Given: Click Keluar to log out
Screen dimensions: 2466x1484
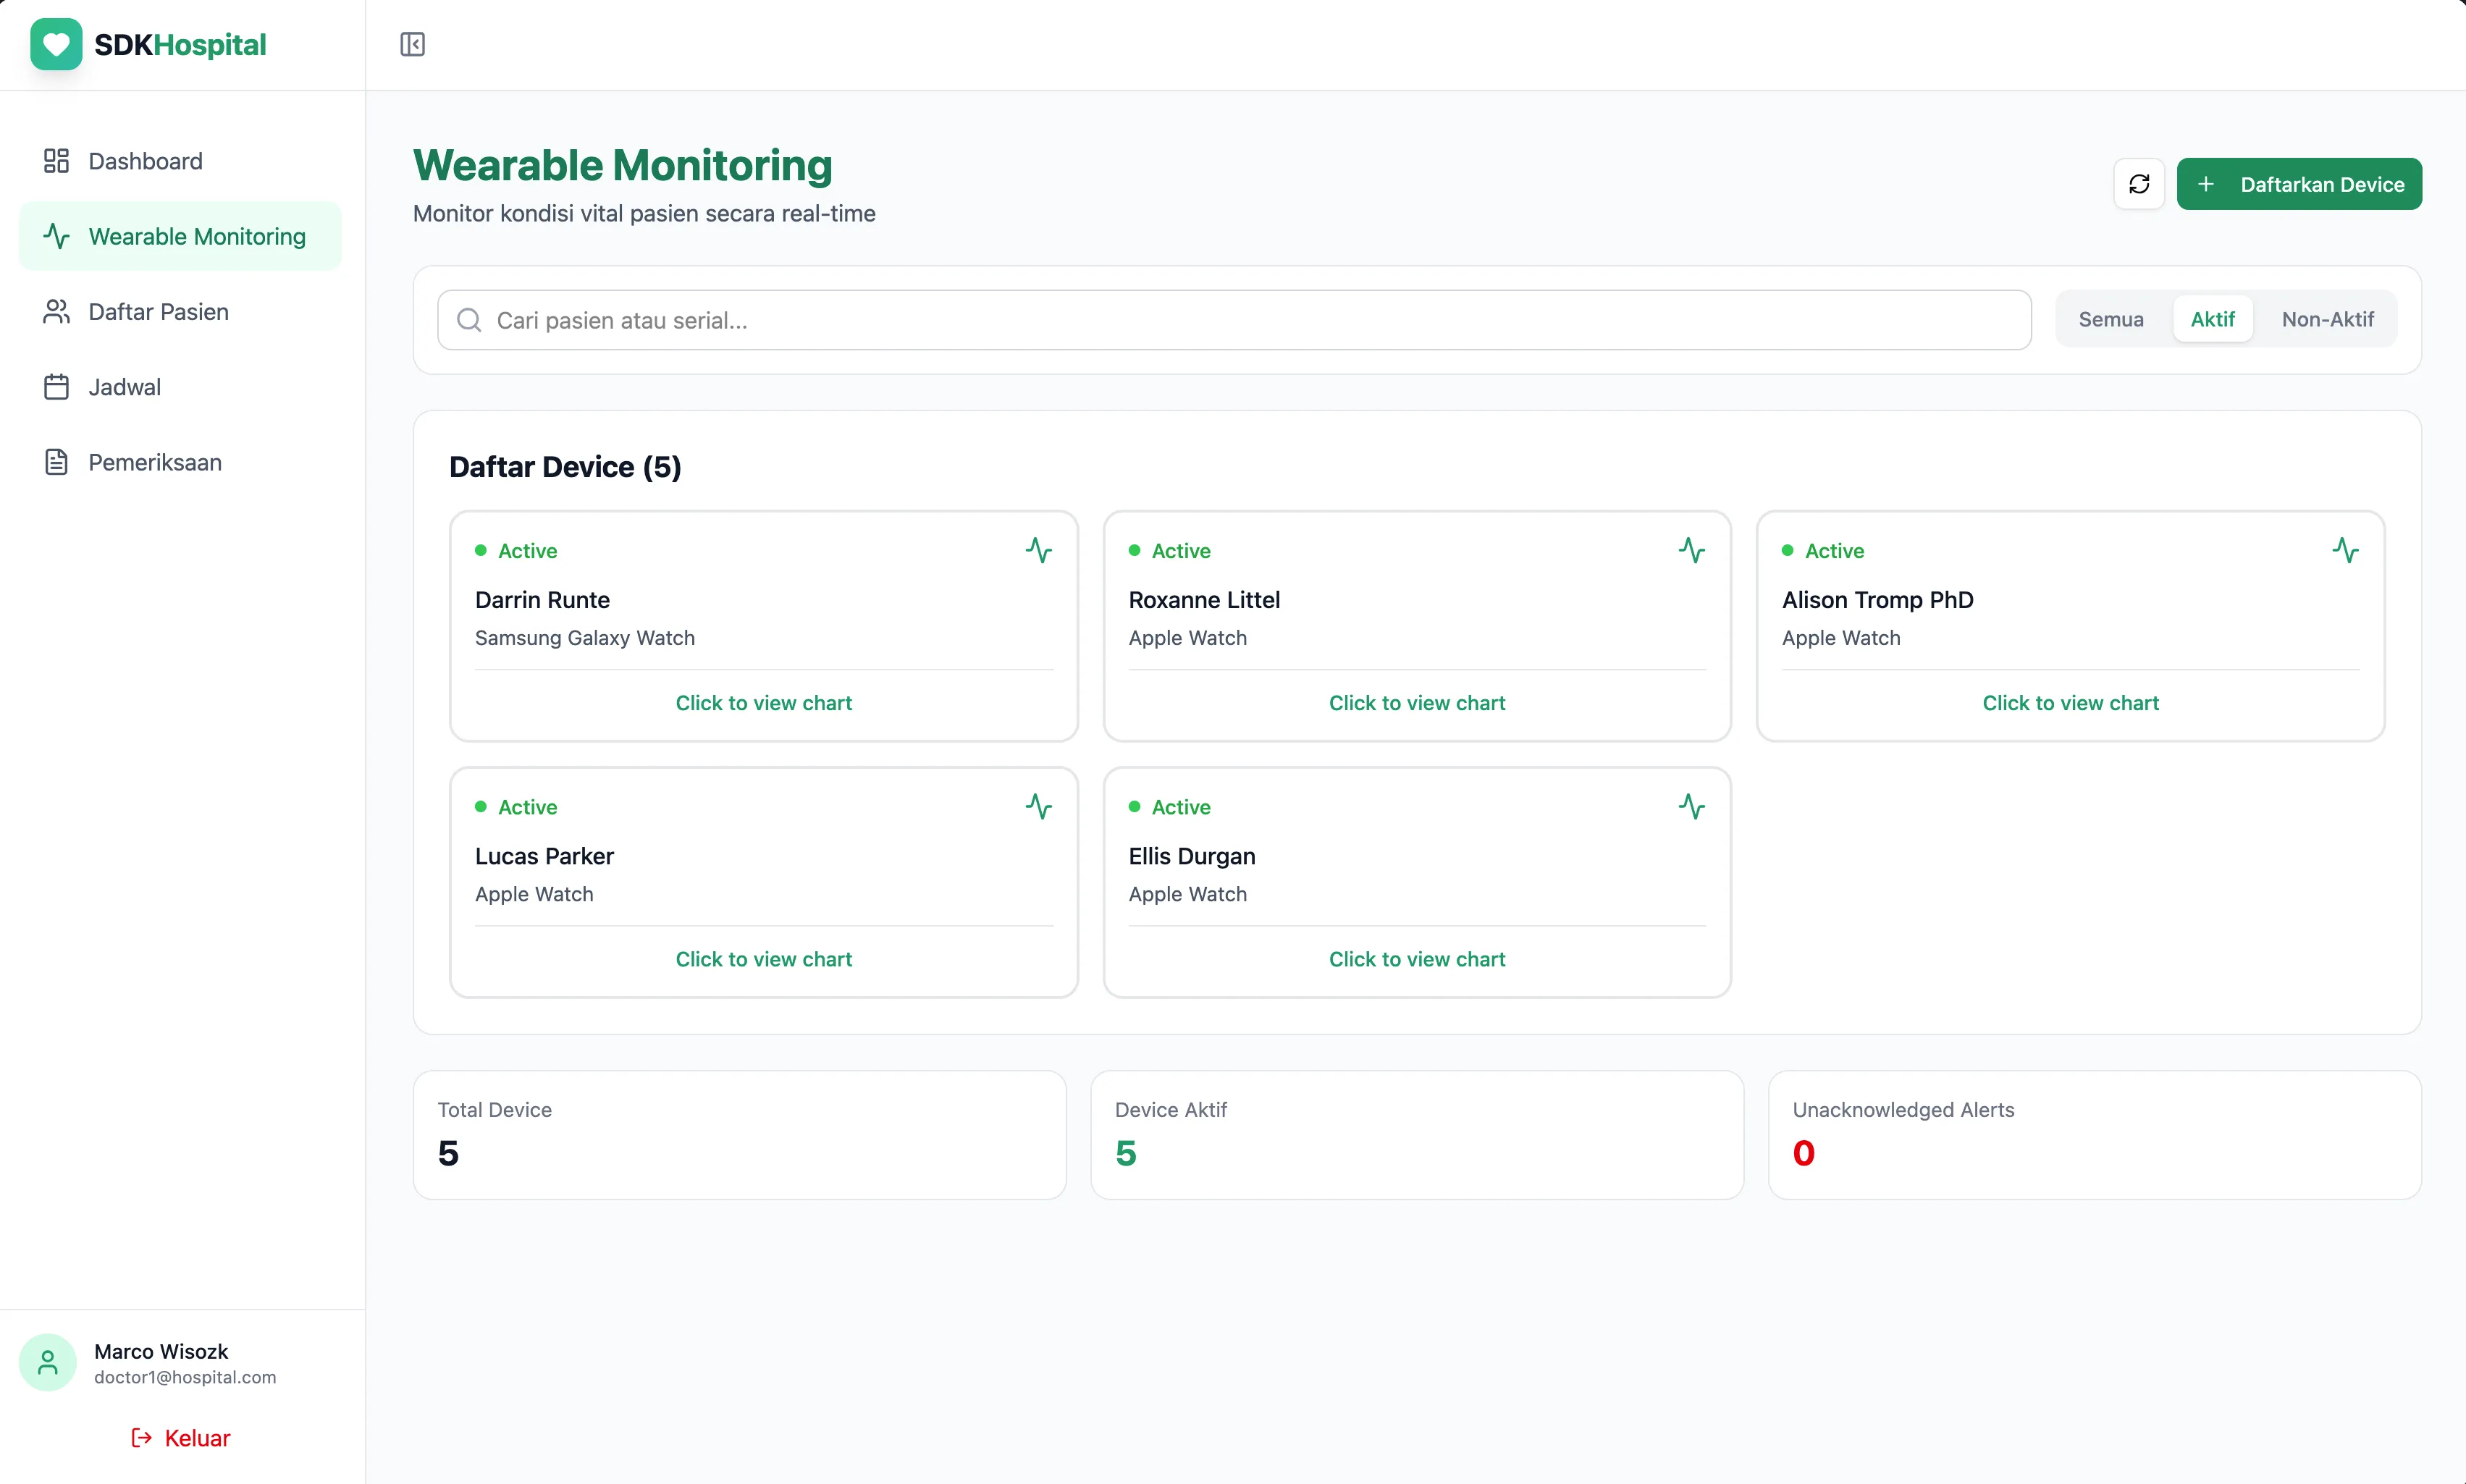Looking at the screenshot, I should click(x=181, y=1437).
